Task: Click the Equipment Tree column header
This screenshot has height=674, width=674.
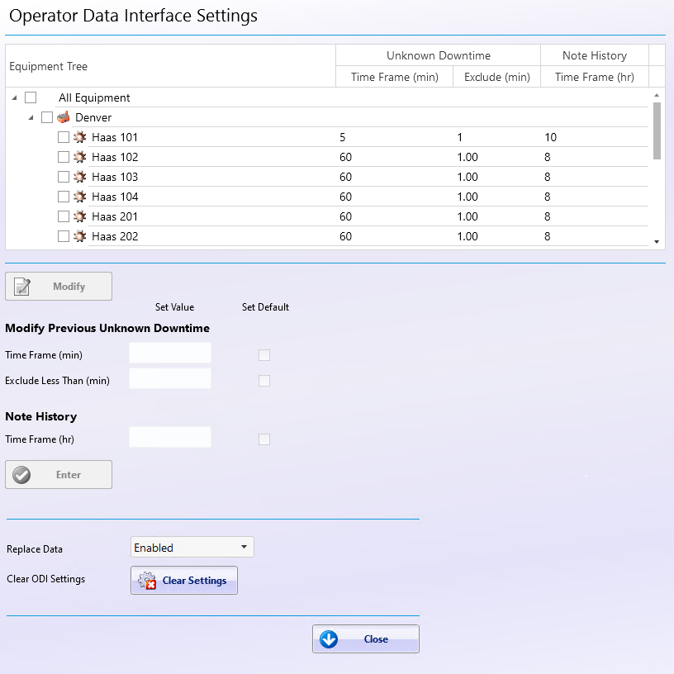Action: [170, 66]
